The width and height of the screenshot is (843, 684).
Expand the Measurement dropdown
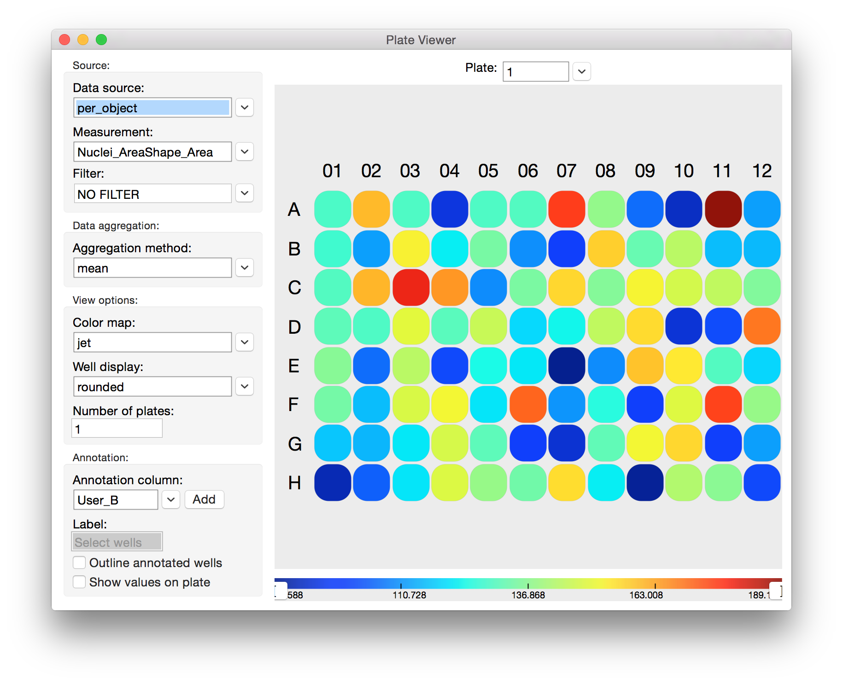click(245, 152)
